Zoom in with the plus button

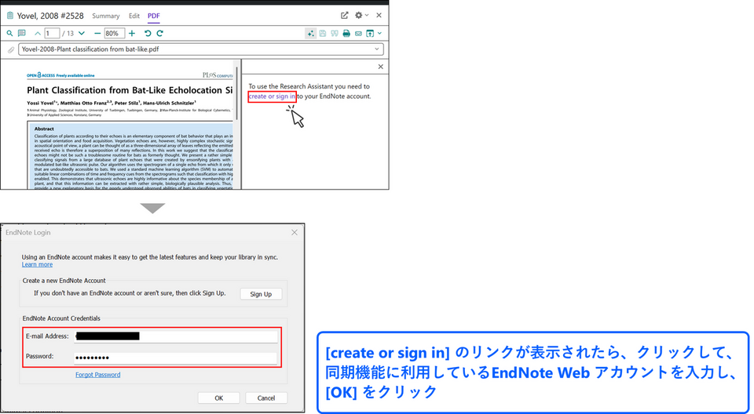click(x=132, y=34)
